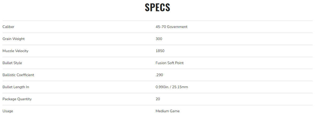
Task: Select the Bullet Style label
Action: pyautogui.click(x=12, y=63)
